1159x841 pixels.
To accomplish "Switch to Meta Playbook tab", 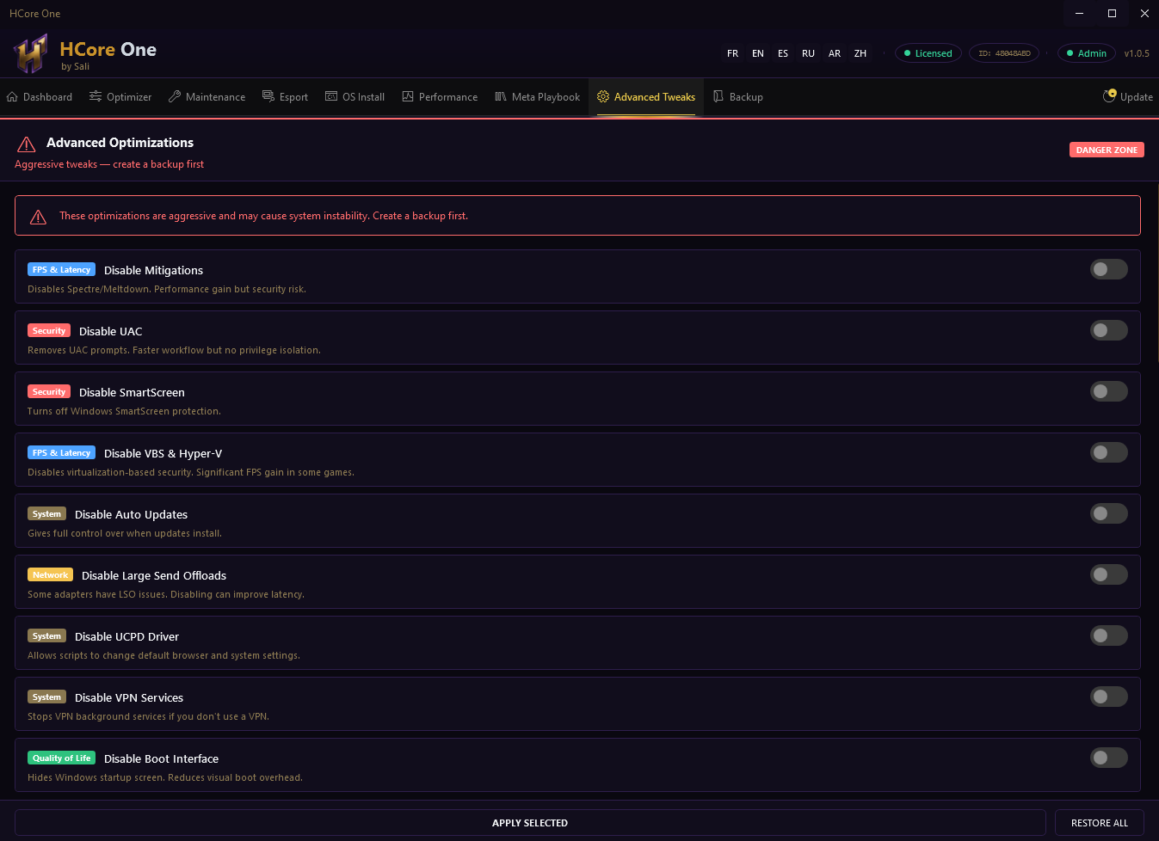I will (538, 96).
